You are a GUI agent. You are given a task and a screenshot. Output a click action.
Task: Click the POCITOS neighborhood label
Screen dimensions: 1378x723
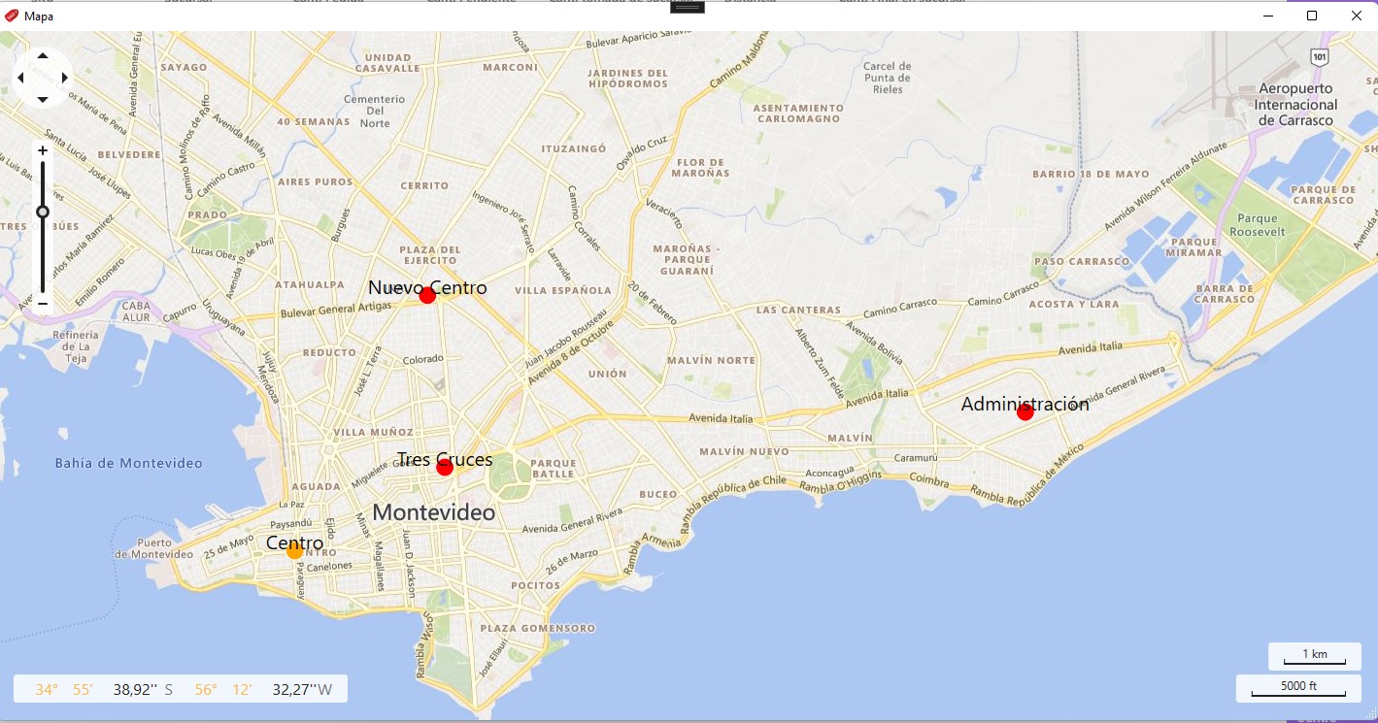tap(536, 585)
